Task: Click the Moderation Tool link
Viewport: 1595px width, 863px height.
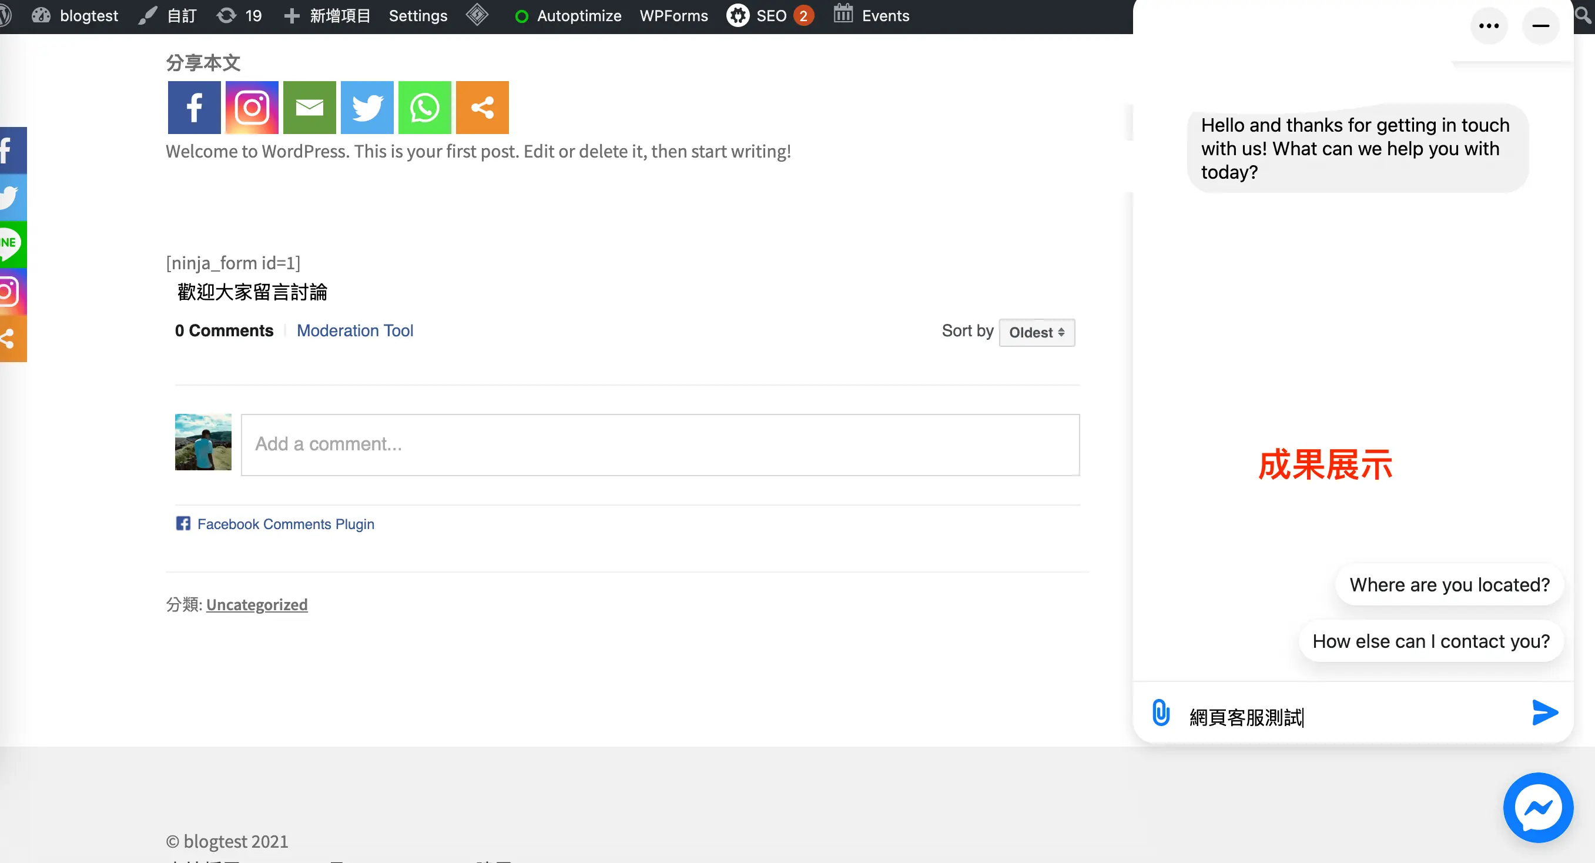Action: (354, 331)
